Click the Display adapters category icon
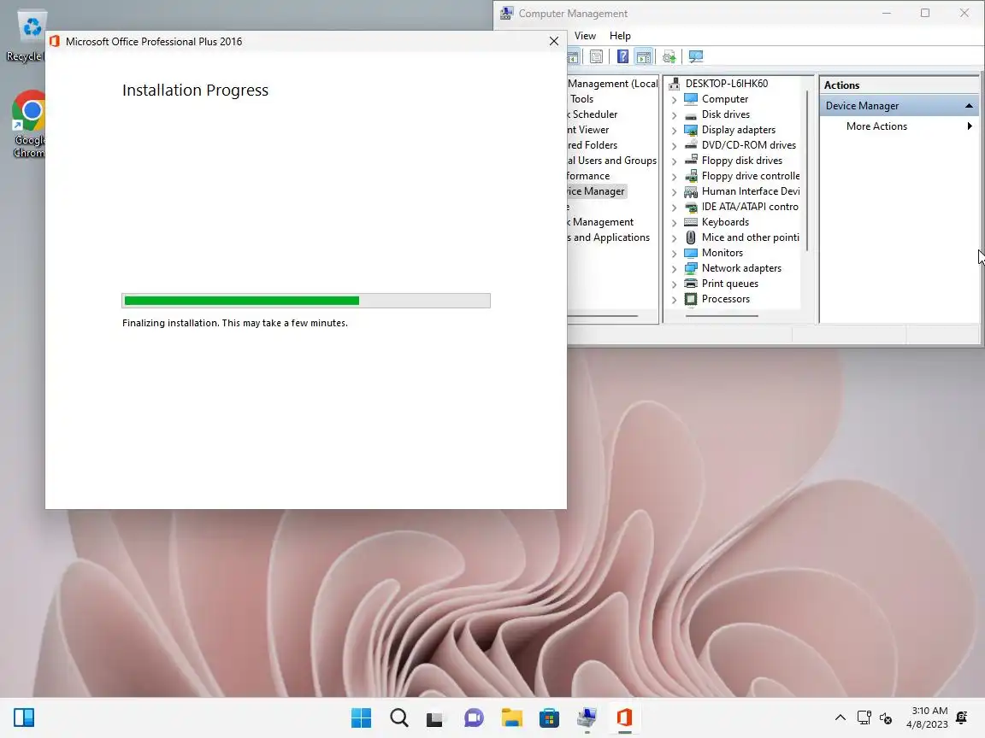 pos(690,130)
